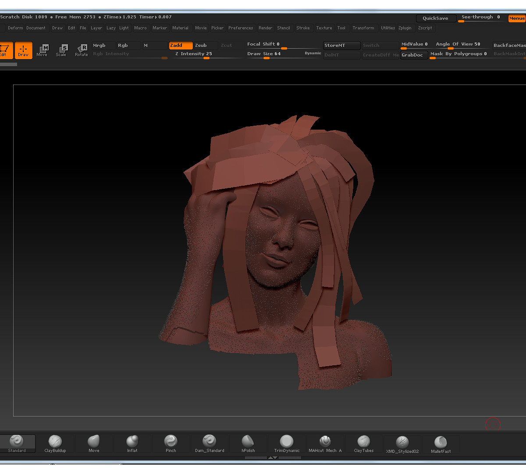Open the Material menu
The width and height of the screenshot is (526, 473).
pyautogui.click(x=180, y=28)
